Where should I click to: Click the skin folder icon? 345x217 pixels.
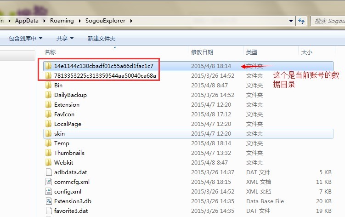click(48, 133)
